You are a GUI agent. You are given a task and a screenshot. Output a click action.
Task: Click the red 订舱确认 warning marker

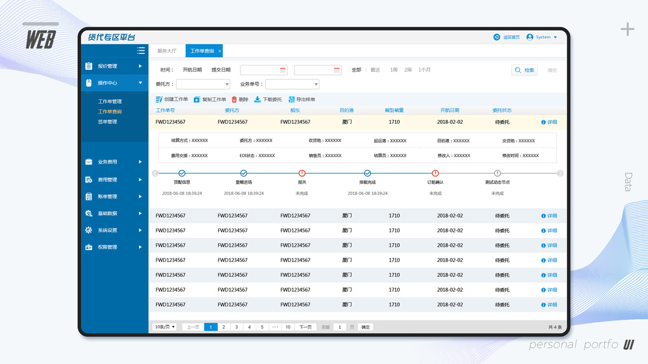435,174
